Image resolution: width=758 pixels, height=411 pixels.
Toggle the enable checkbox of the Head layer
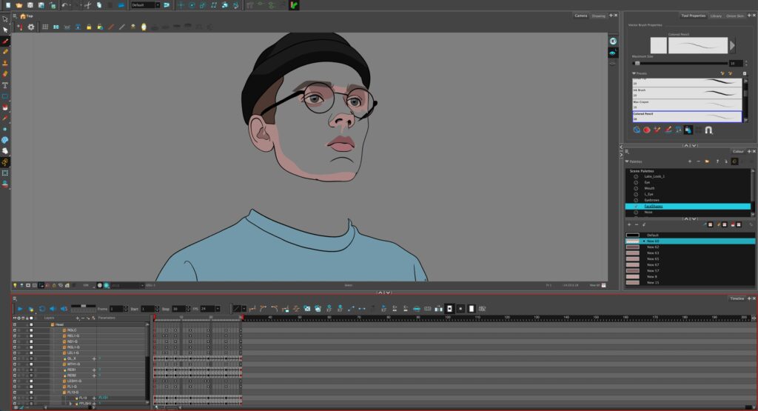[x=15, y=324]
